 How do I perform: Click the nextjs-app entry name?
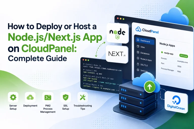click(x=168, y=53)
